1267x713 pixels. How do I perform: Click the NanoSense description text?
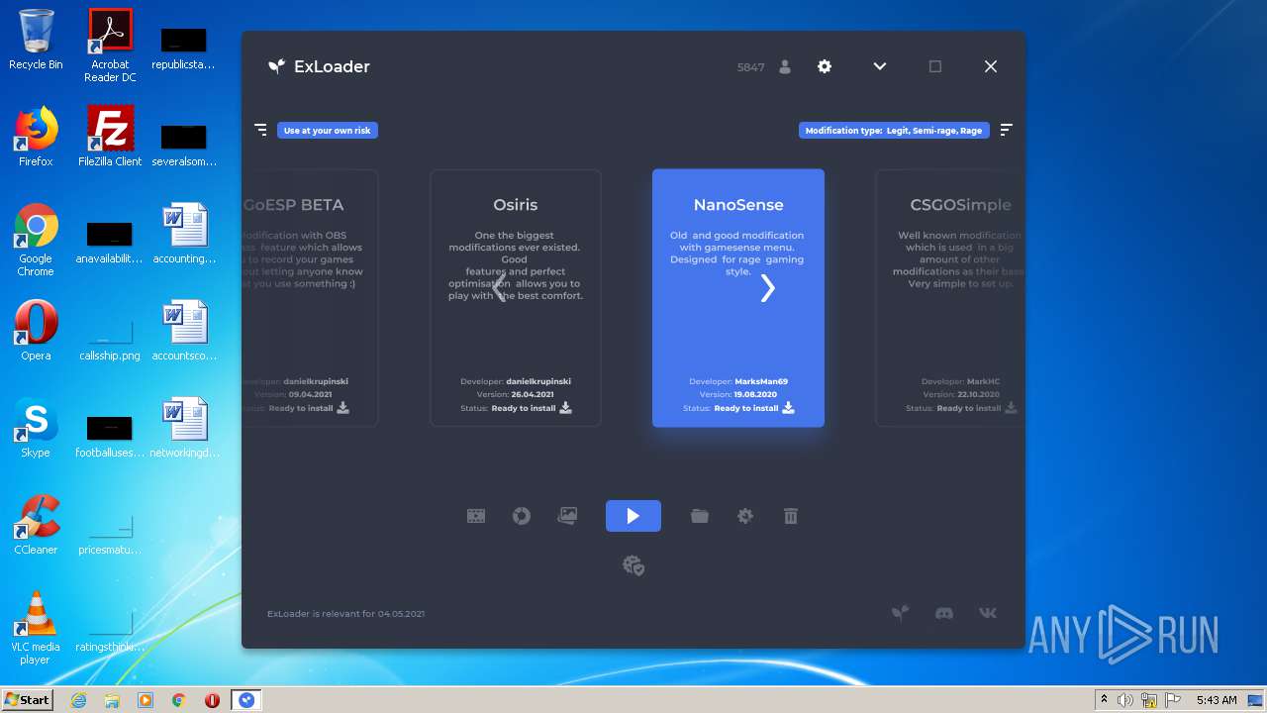tap(737, 254)
